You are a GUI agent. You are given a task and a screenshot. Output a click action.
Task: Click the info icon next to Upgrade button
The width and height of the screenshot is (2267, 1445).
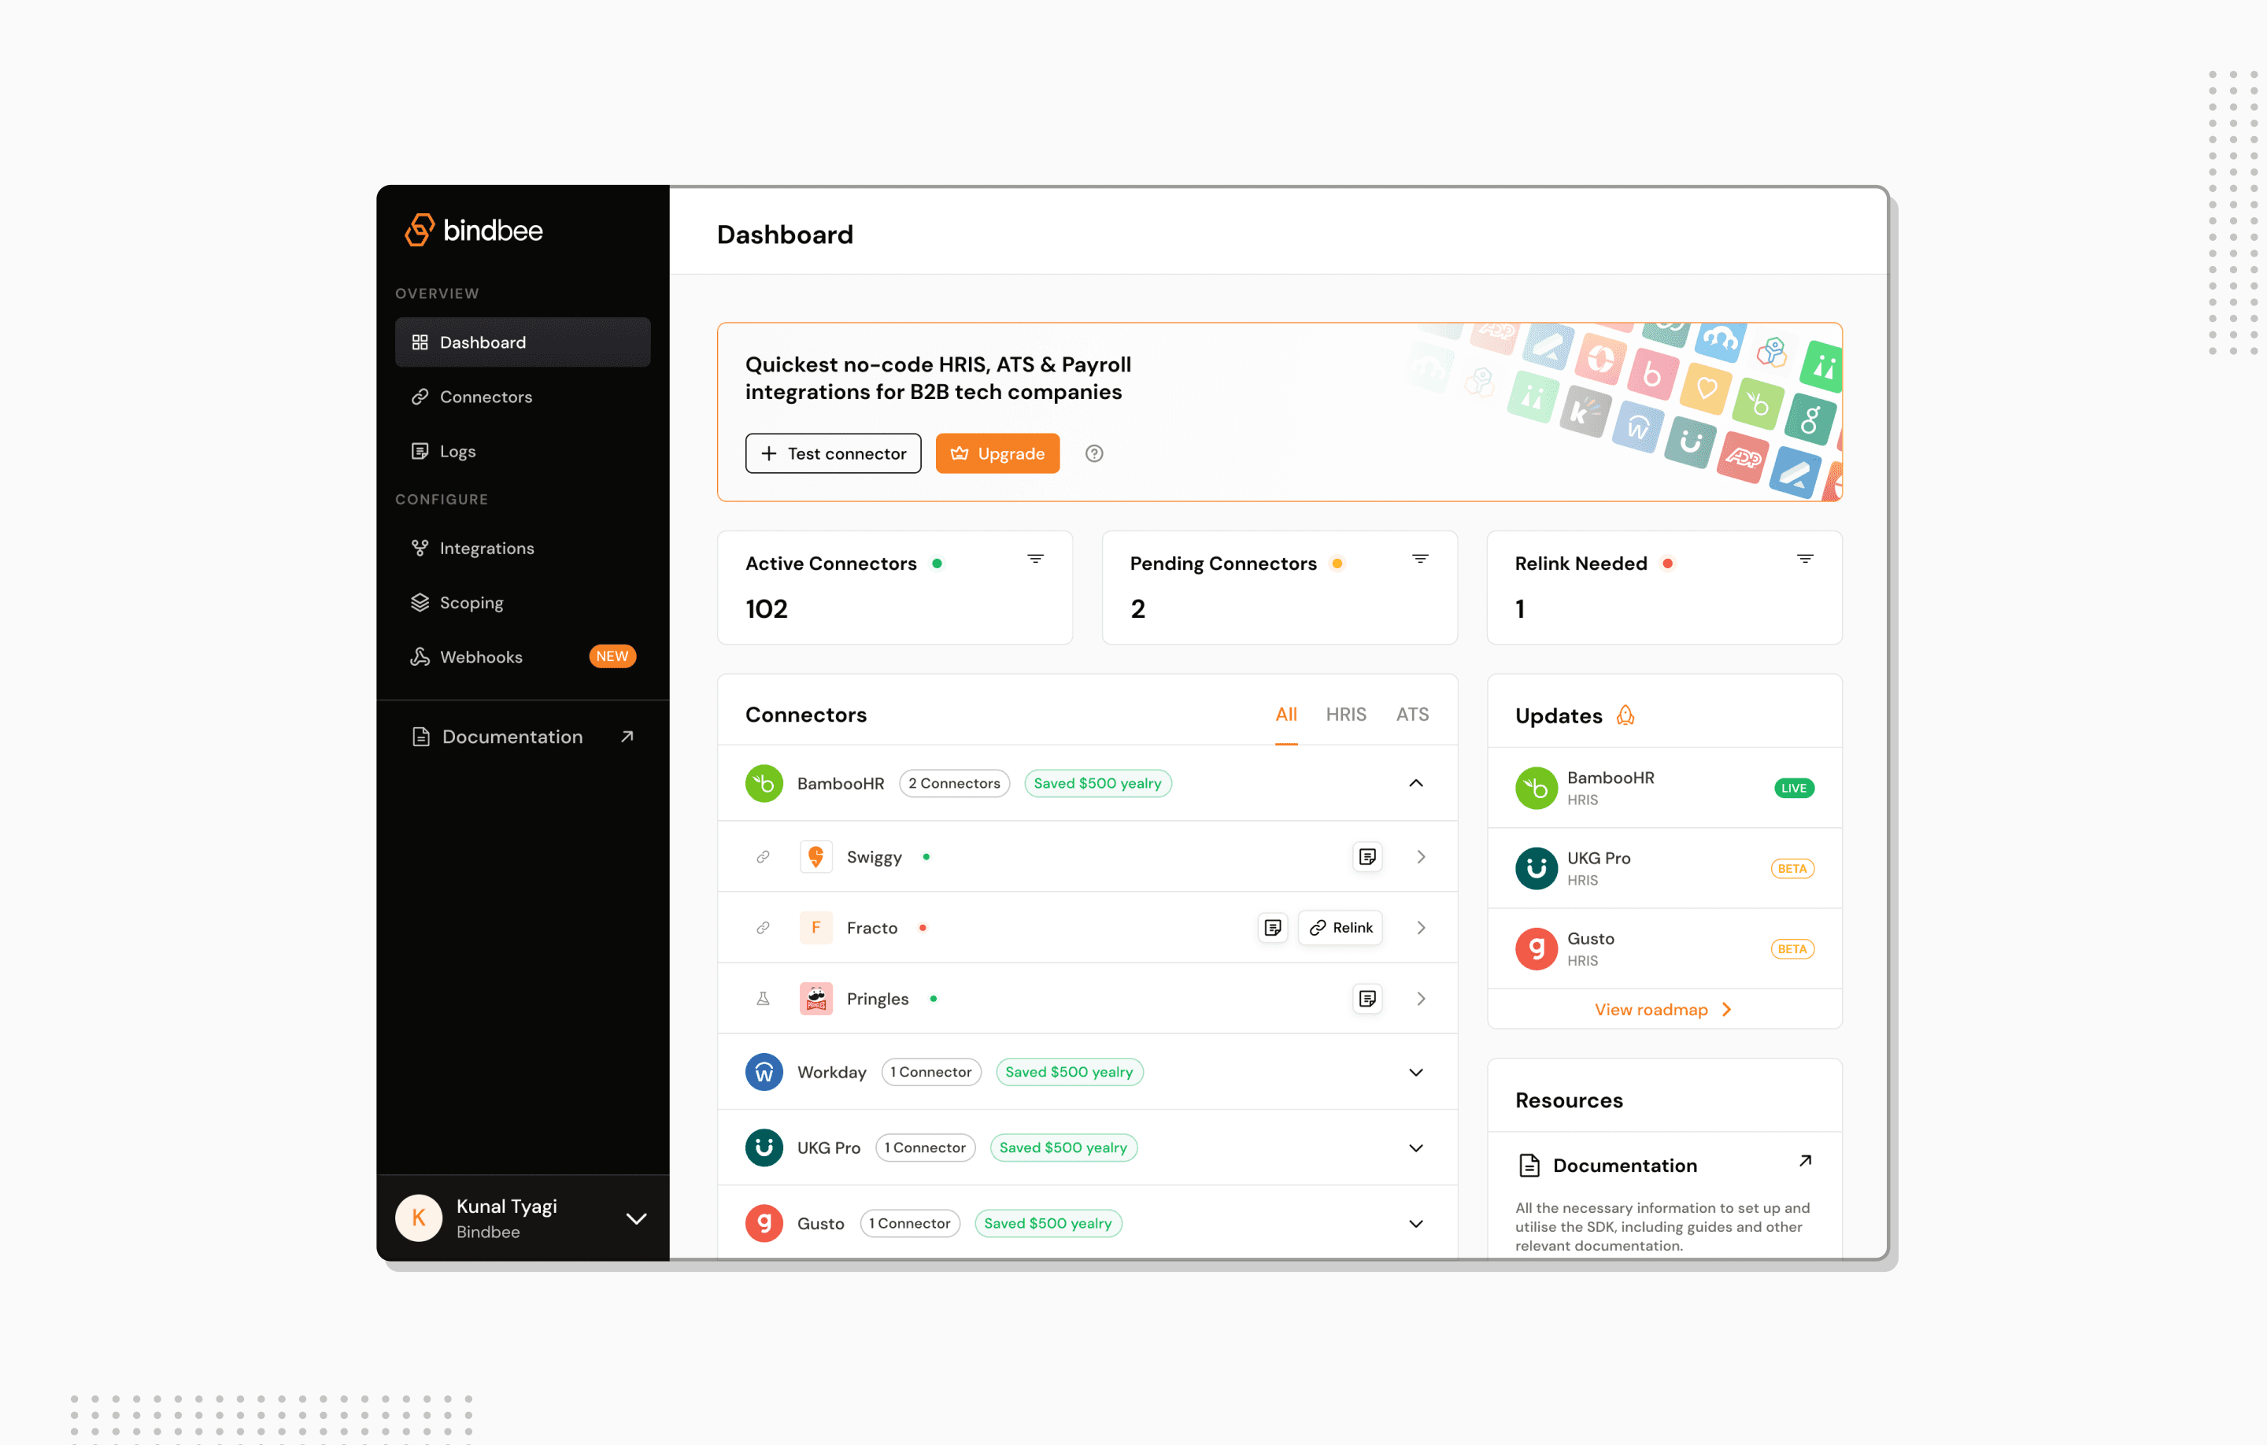click(1093, 453)
